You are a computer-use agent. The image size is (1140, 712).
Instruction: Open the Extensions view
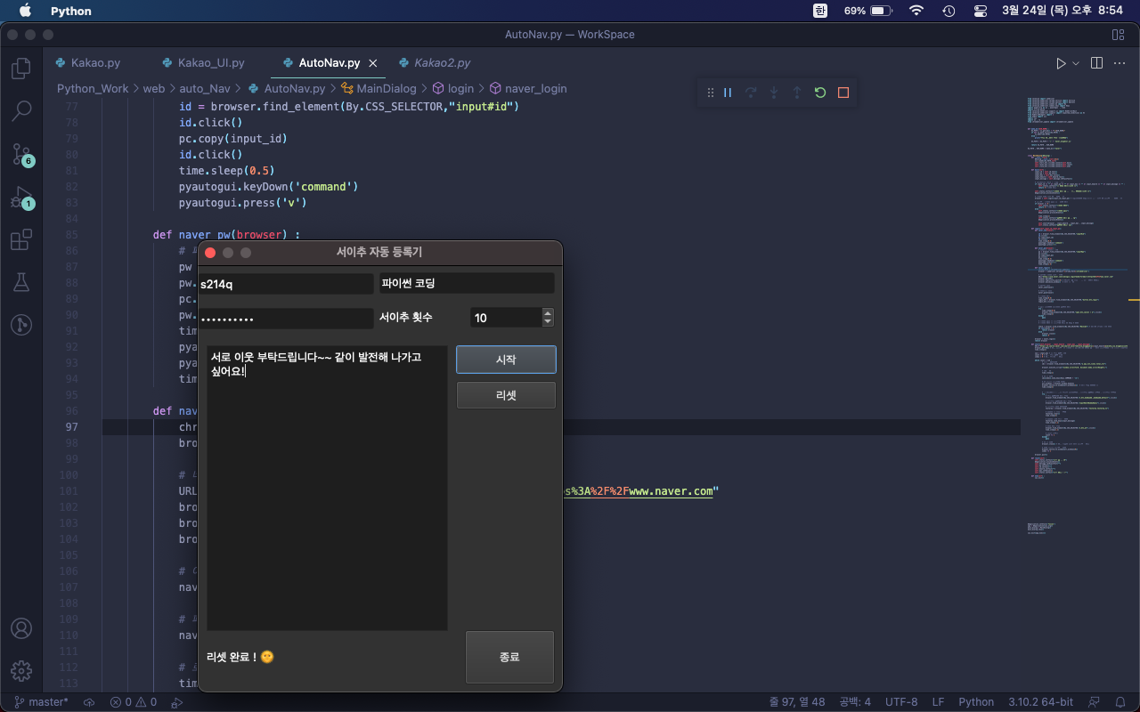(x=21, y=239)
